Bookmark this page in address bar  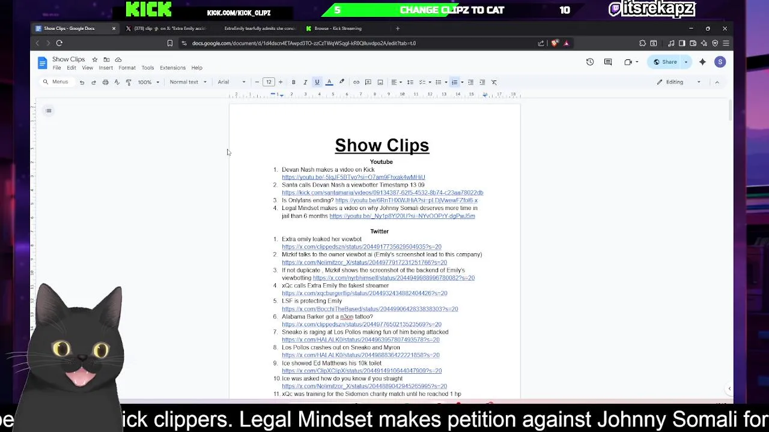pos(170,43)
